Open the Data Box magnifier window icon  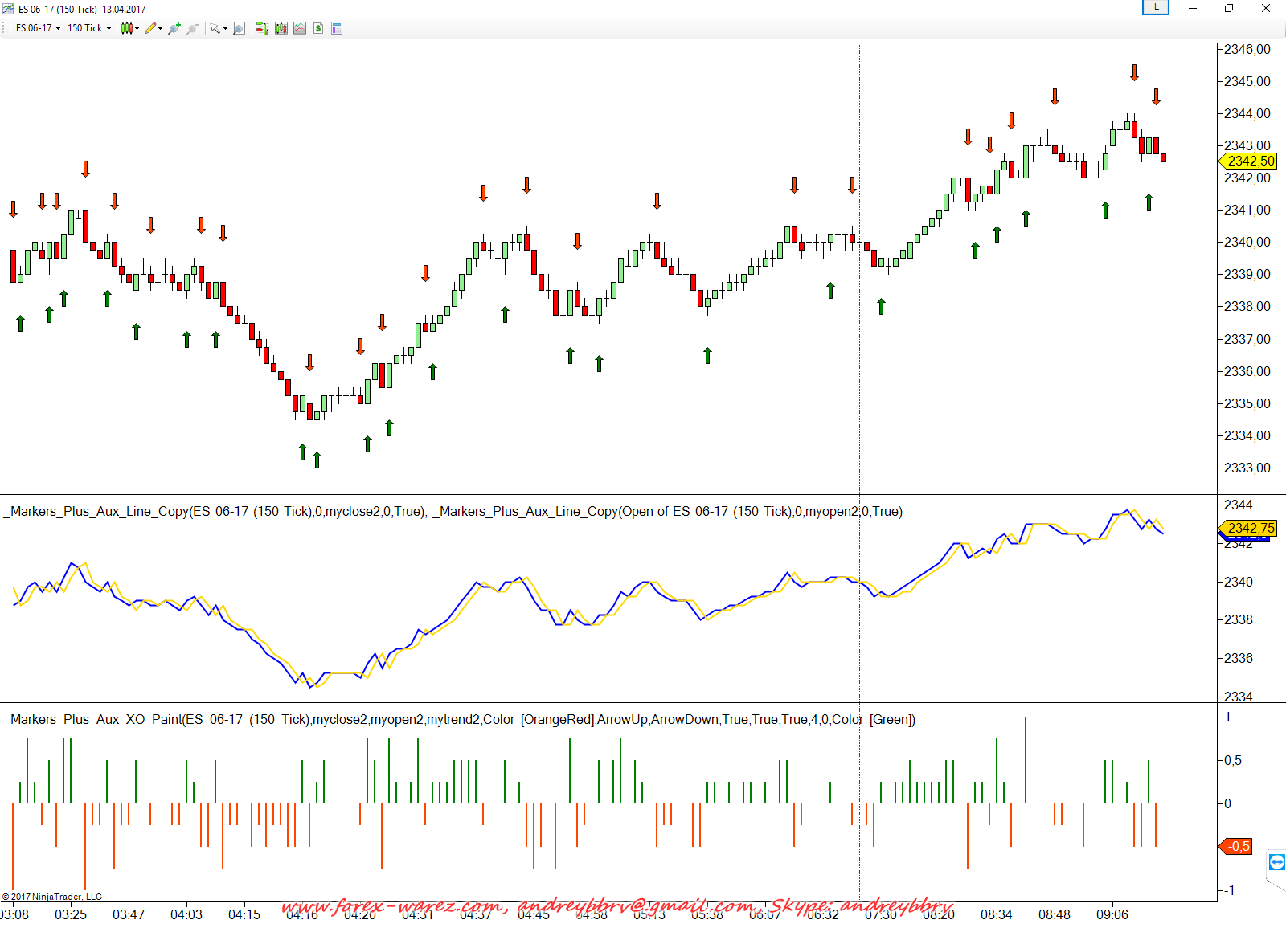[x=239, y=28]
